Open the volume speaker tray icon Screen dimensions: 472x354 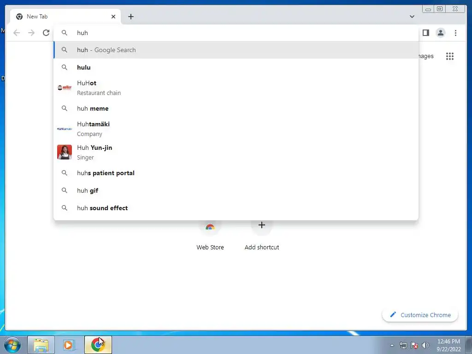click(425, 345)
